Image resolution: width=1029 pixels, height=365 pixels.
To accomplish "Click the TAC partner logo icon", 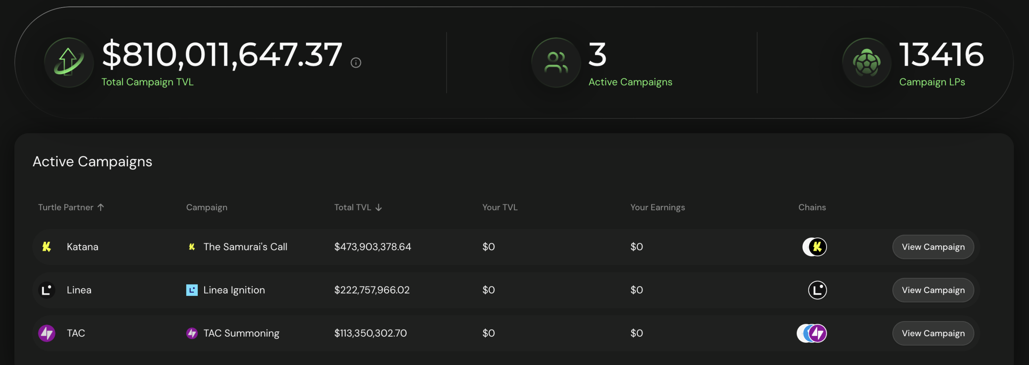I will coord(47,333).
